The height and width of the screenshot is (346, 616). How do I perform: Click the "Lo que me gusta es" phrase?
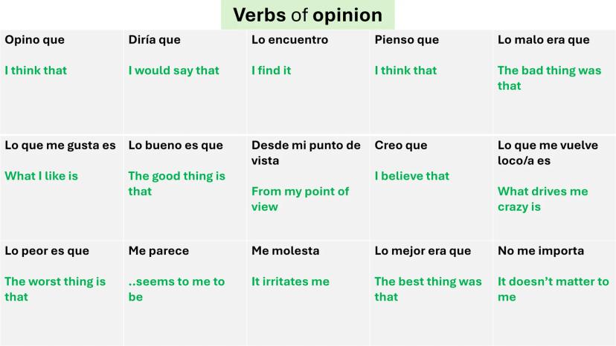(x=60, y=146)
